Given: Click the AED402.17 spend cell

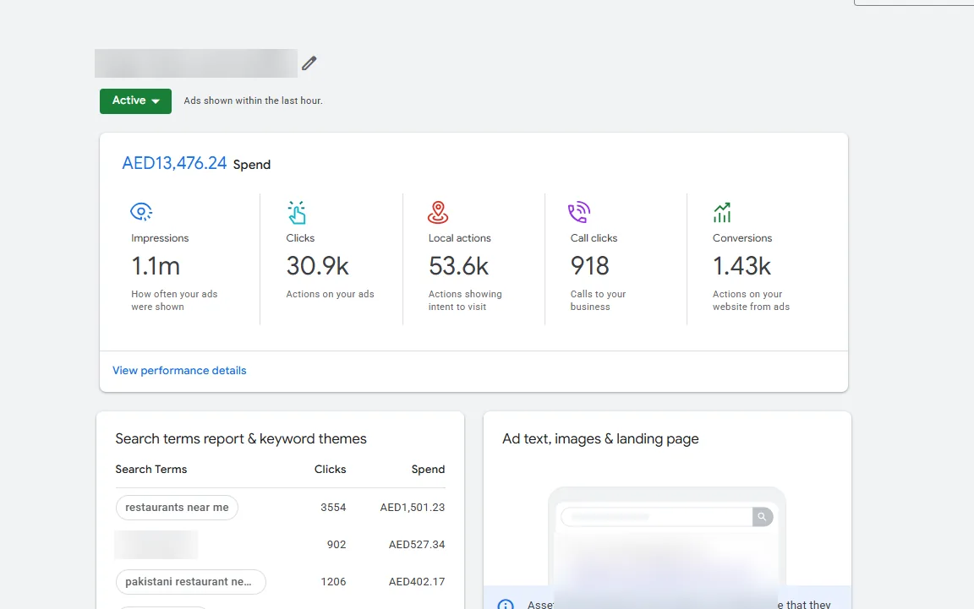Looking at the screenshot, I should click(x=417, y=582).
